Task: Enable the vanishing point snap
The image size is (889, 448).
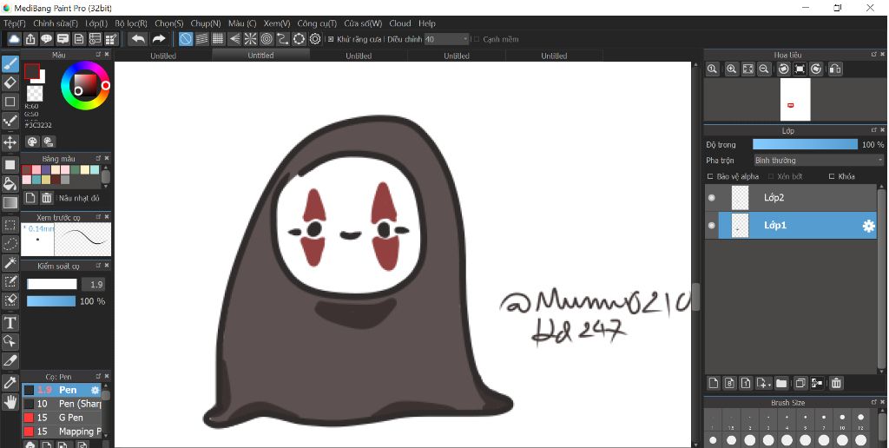Action: tap(234, 39)
